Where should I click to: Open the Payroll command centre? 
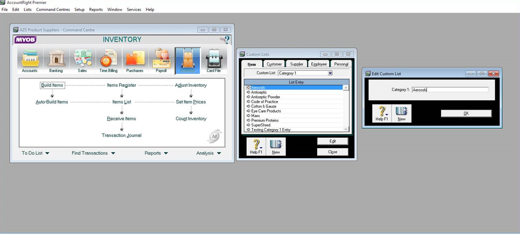point(161,61)
